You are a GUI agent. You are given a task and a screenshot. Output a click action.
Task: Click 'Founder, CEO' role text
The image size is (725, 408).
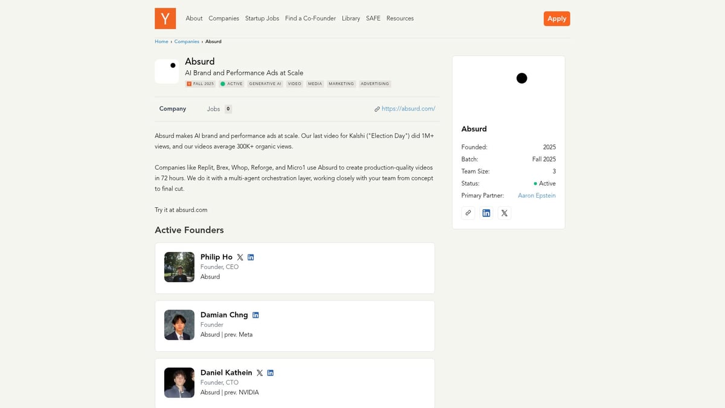pyautogui.click(x=219, y=267)
